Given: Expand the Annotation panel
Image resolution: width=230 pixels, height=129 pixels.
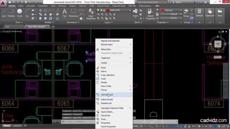Looking at the screenshot, I should coord(73,22).
